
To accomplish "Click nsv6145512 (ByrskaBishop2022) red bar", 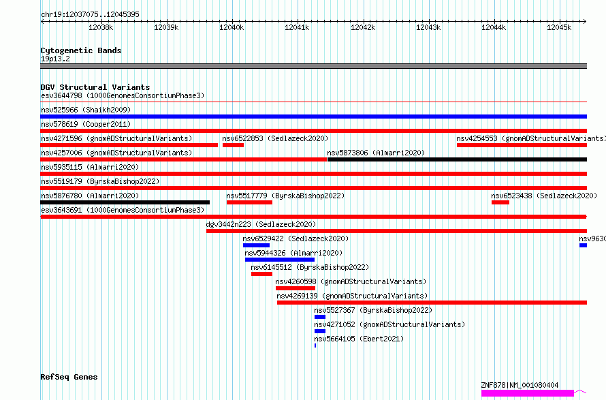I will 261,274.
